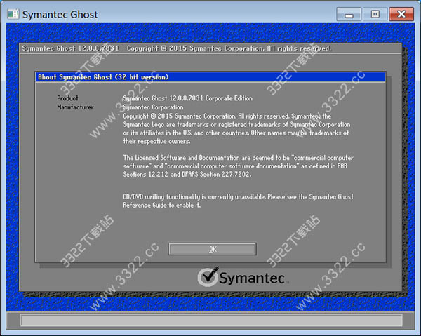Image resolution: width=421 pixels, height=336 pixels.
Task: Click the copyright notice in top header bar
Action: pos(228,48)
